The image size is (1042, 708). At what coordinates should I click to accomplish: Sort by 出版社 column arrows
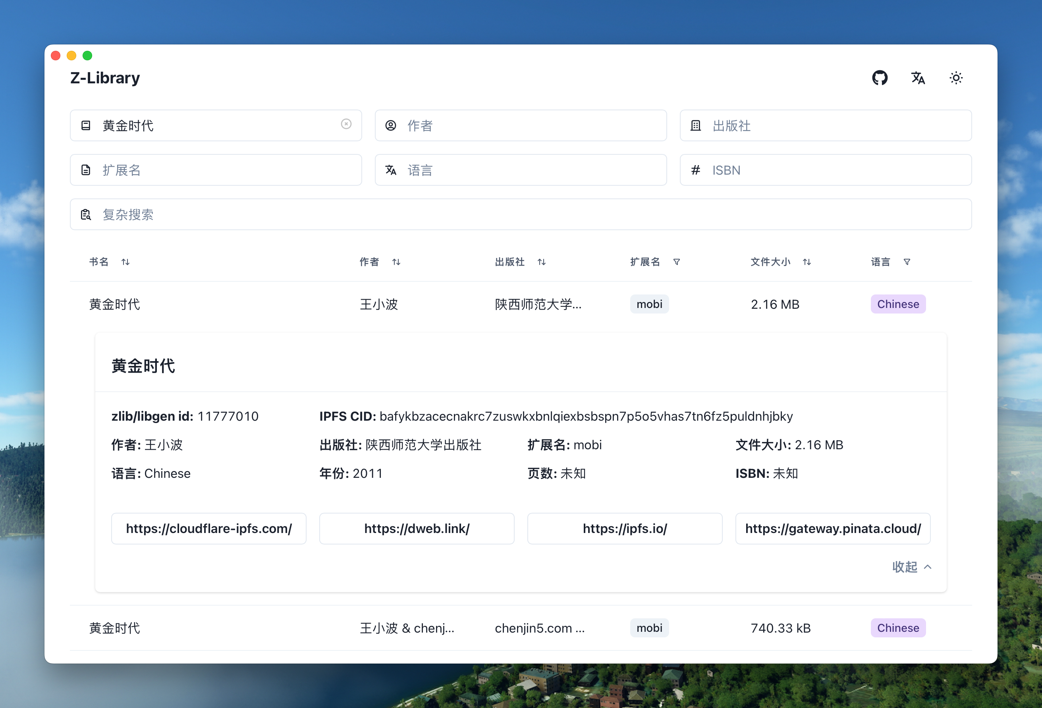pyautogui.click(x=541, y=262)
